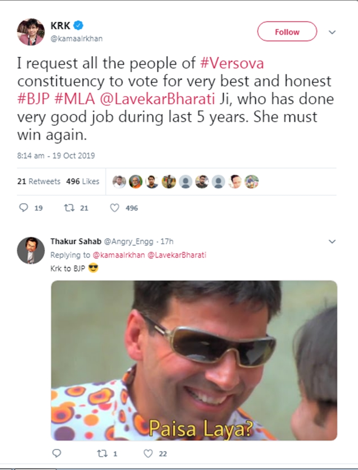This screenshot has width=358, height=470.
Task: Reply to Thakur Sahab's tweet
Action: click(x=56, y=454)
